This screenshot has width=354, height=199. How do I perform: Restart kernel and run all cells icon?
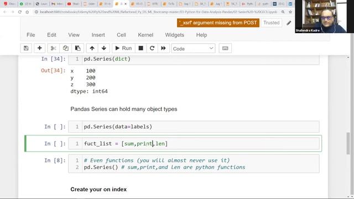pos(164,48)
